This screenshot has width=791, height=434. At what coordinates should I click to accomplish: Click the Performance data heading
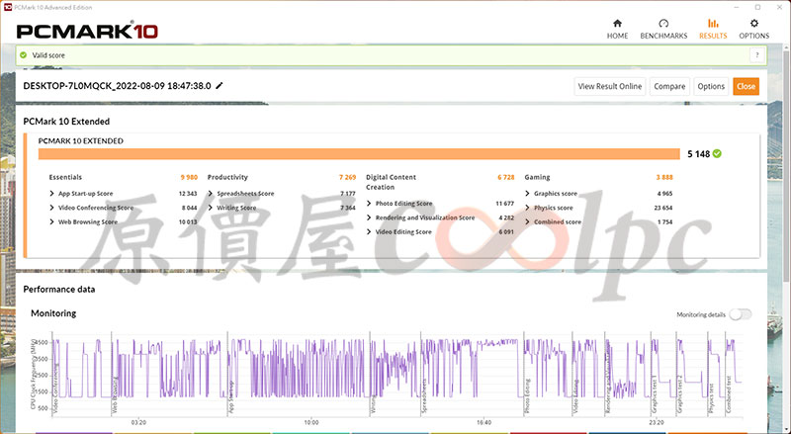(59, 289)
